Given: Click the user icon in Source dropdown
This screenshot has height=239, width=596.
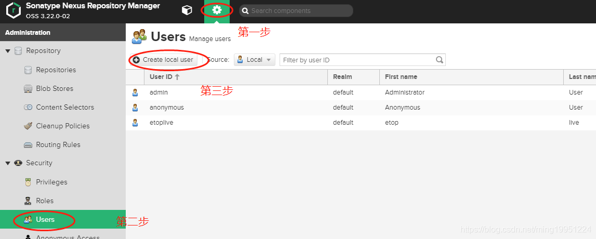Looking at the screenshot, I should [x=240, y=60].
